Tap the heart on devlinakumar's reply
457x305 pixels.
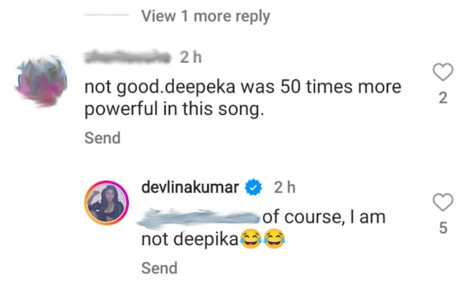[x=443, y=202]
